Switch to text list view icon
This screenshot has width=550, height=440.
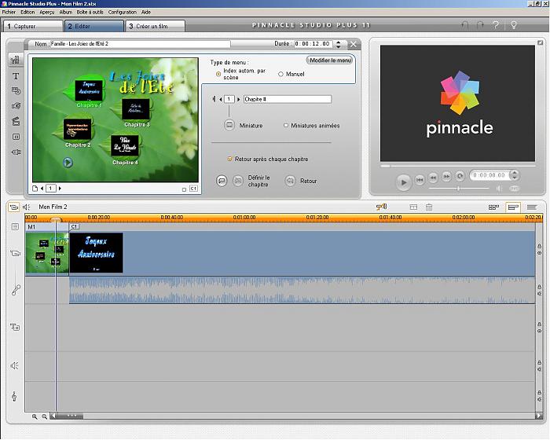[x=532, y=207]
